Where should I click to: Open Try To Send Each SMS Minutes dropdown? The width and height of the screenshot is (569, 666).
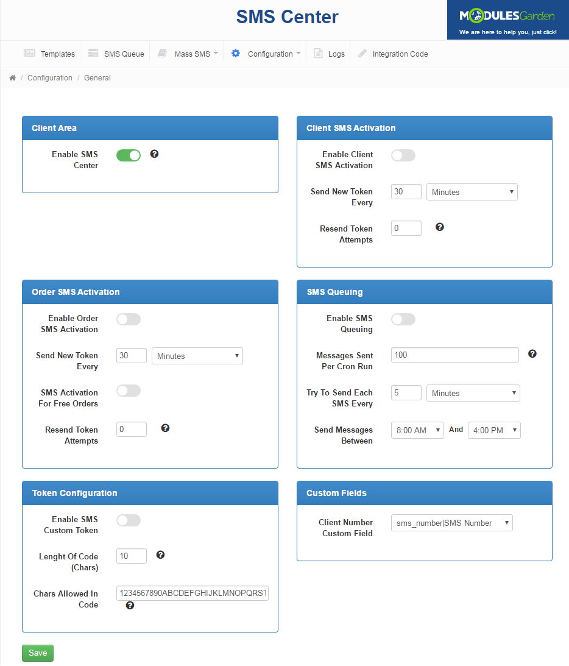click(x=473, y=393)
